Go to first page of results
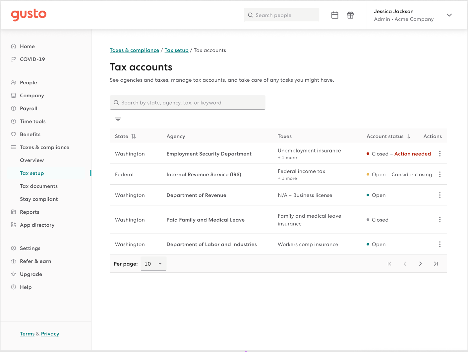The image size is (468, 352). pyautogui.click(x=389, y=264)
